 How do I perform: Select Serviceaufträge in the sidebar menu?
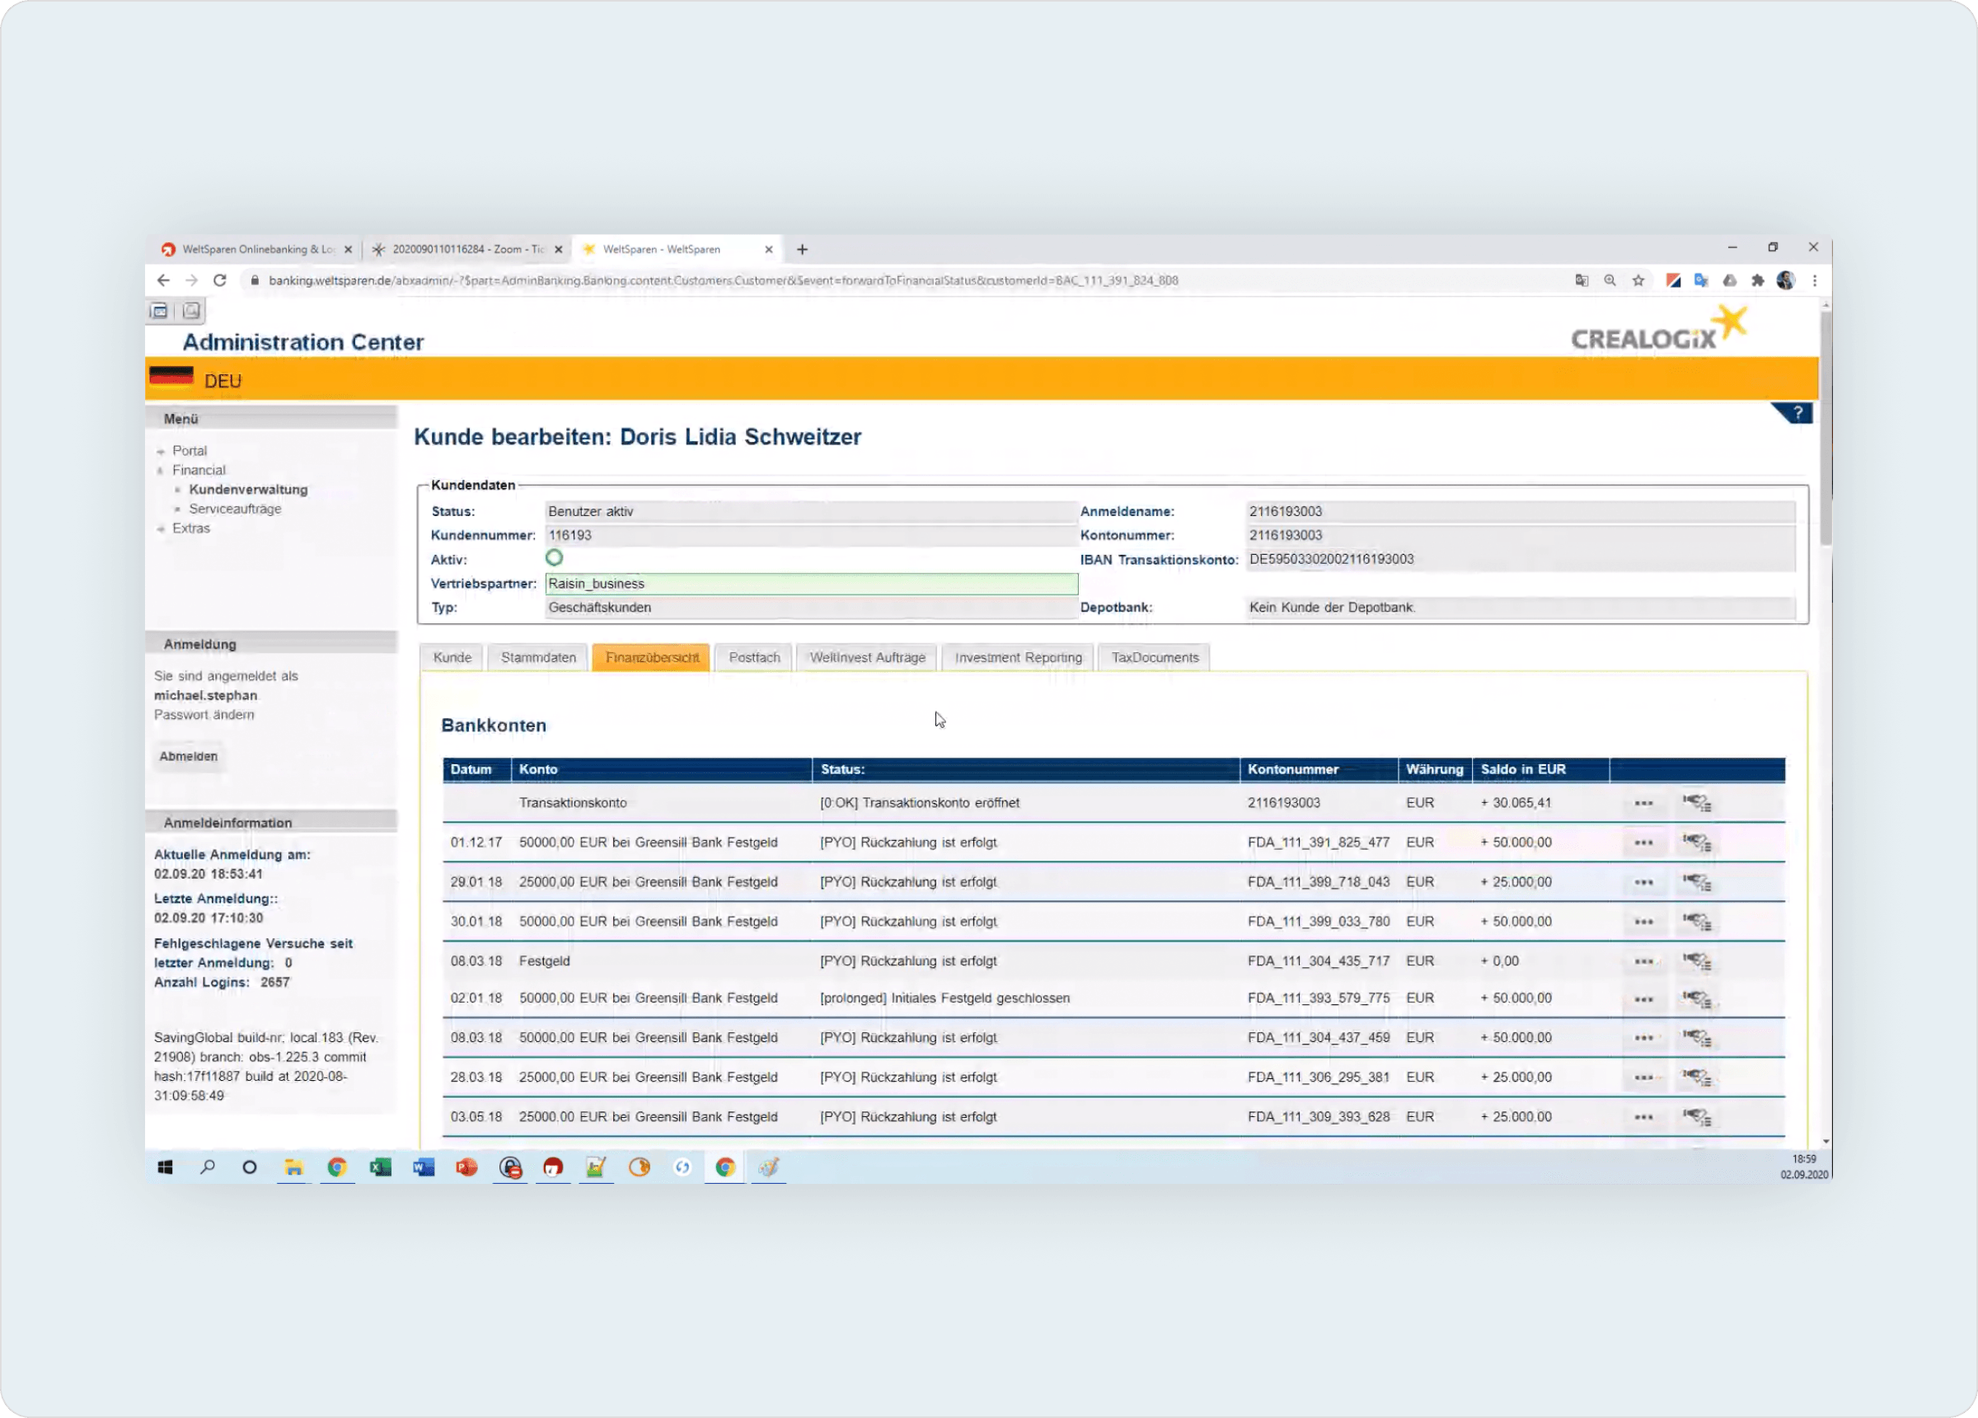click(235, 509)
